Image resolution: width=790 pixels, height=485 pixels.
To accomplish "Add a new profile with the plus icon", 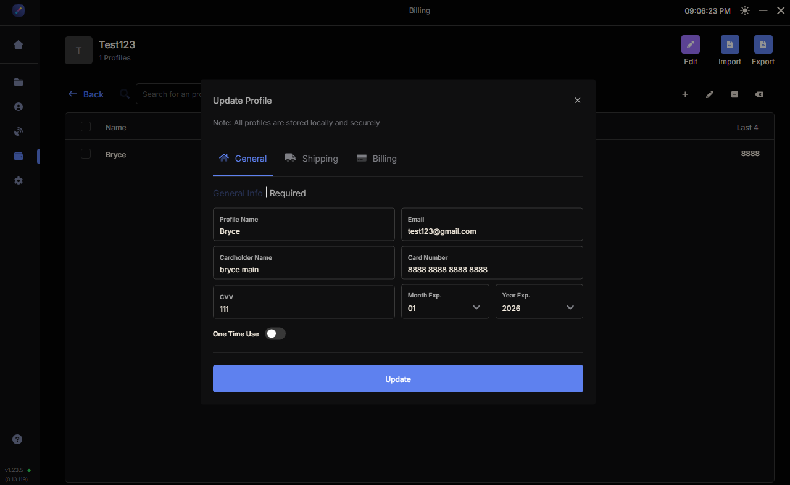I will 685,94.
